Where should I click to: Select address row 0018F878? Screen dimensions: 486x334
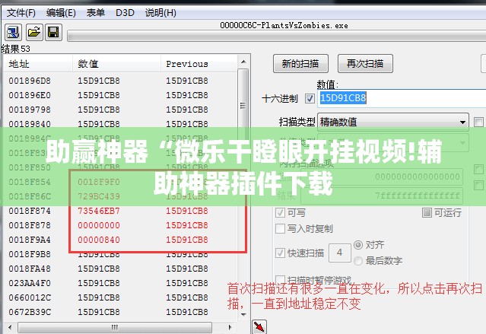pos(120,225)
